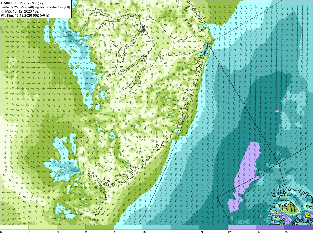The height and width of the screenshot is (234, 313).
Task: Click the legend scale label "18"
Action: (258, 232)
